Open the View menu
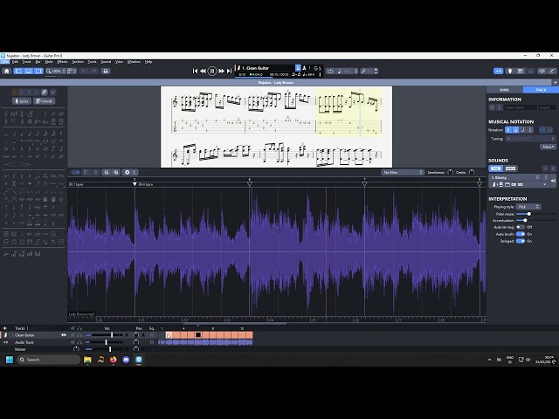The image size is (559, 419). pyautogui.click(x=119, y=62)
